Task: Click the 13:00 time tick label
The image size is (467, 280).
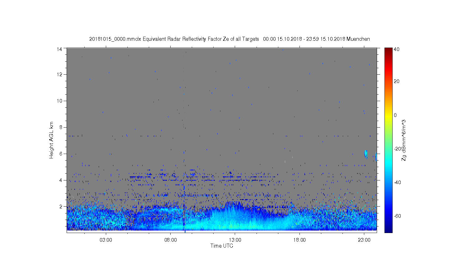Action: tap(235, 240)
